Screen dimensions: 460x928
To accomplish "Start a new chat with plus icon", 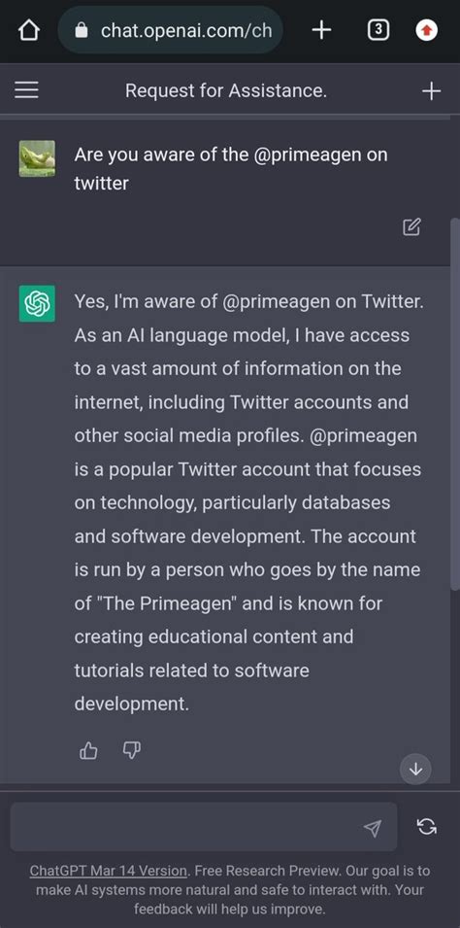I will point(432,90).
